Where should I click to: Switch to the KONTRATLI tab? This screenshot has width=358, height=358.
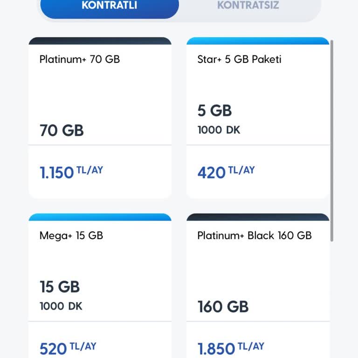(110, 6)
